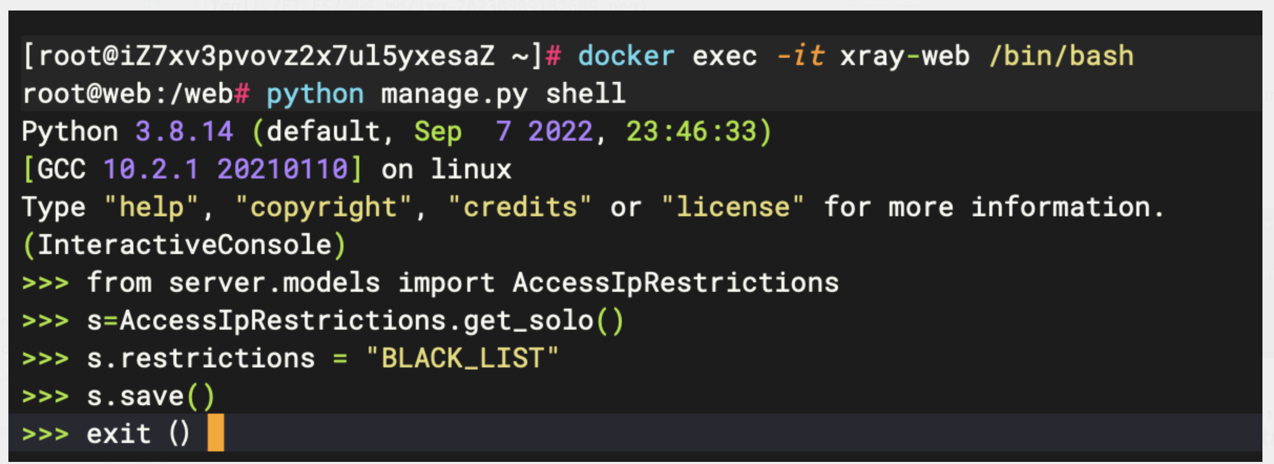Click xray-web container name

[905, 56]
